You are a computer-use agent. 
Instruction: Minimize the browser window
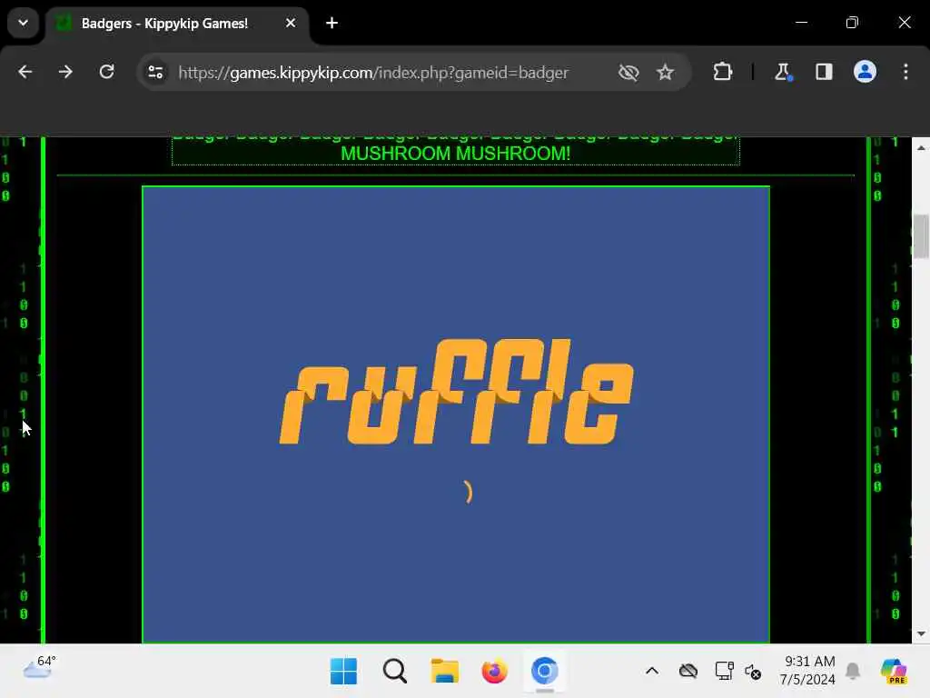pos(801,23)
